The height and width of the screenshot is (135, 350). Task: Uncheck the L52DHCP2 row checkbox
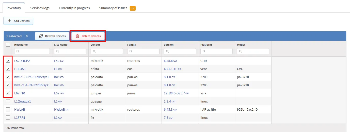8,61
